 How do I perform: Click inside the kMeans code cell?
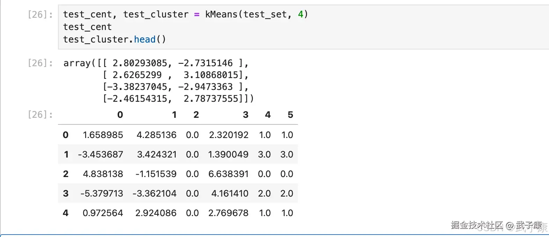(349, 27)
